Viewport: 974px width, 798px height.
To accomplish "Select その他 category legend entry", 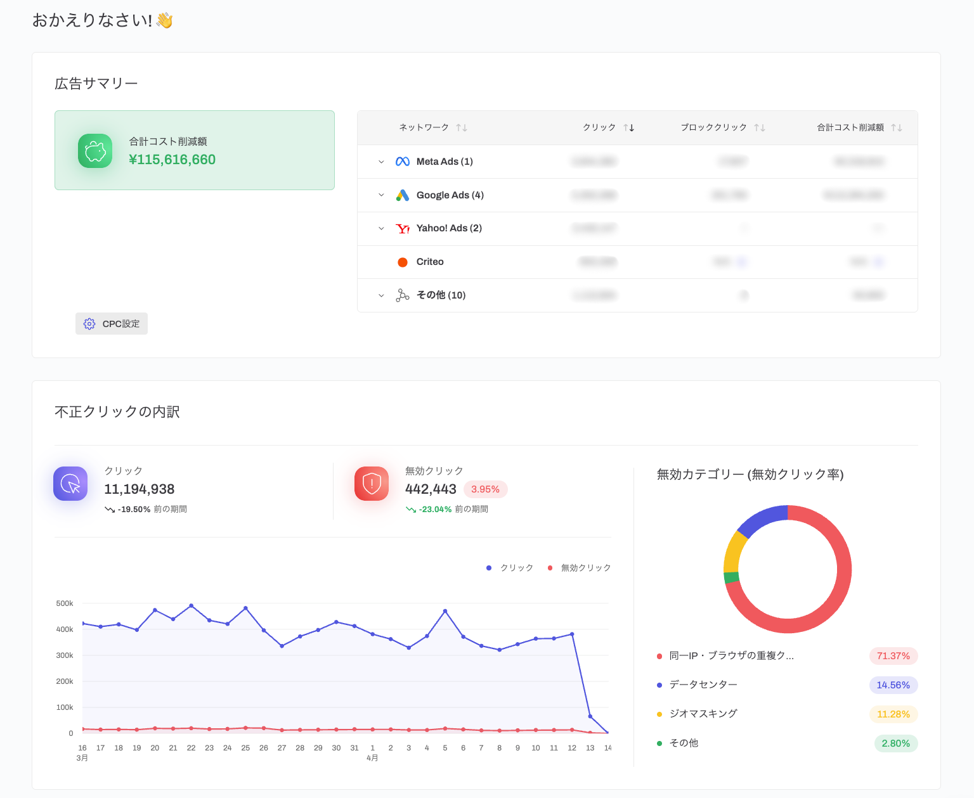I will click(678, 743).
